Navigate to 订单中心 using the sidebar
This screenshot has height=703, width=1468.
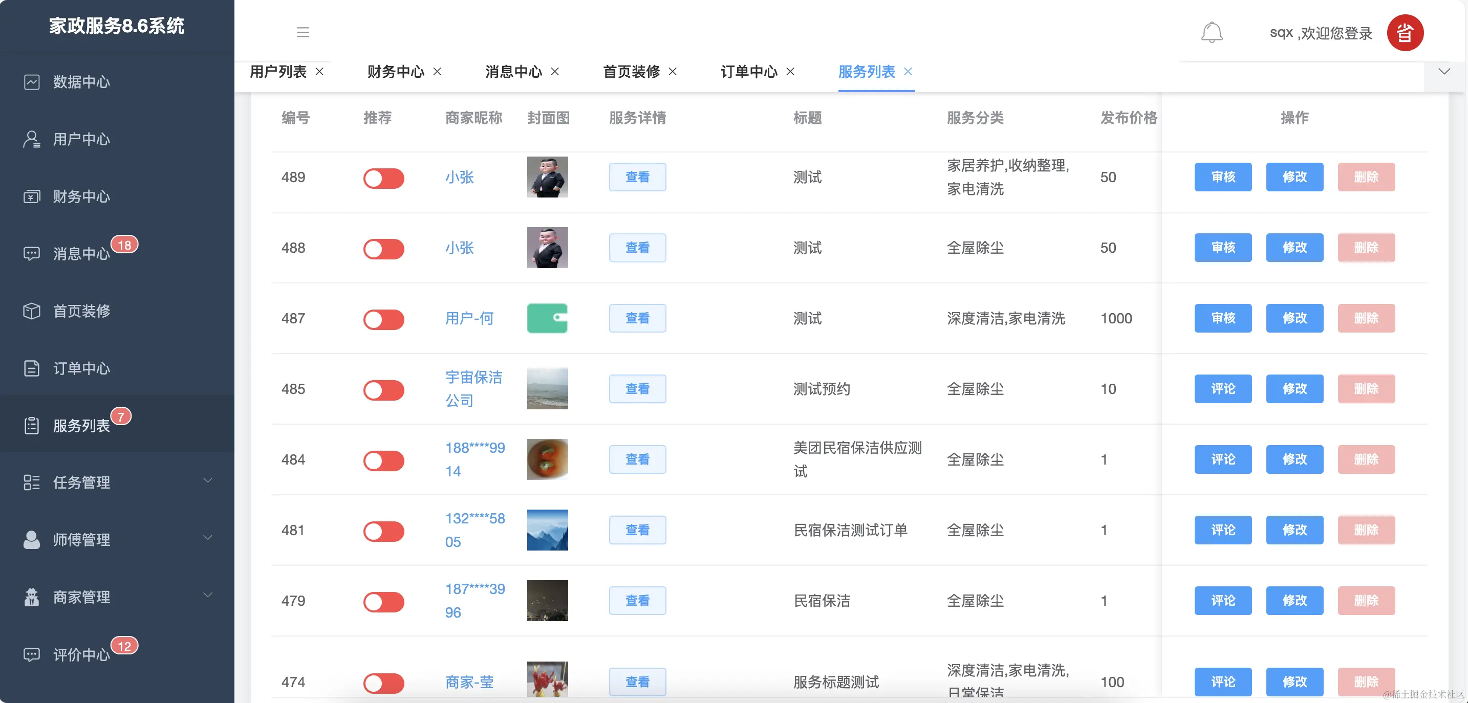tap(80, 368)
